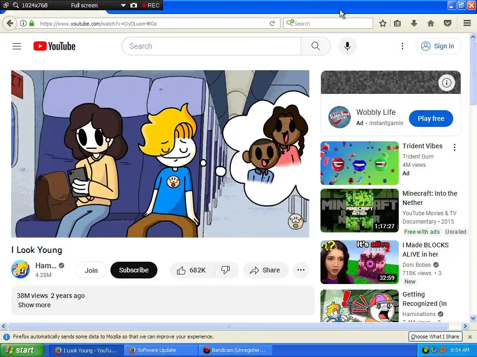Image resolution: width=477 pixels, height=357 pixels.
Task: Open I Made BLOCKS ALIVE thumbnail
Action: click(360, 262)
